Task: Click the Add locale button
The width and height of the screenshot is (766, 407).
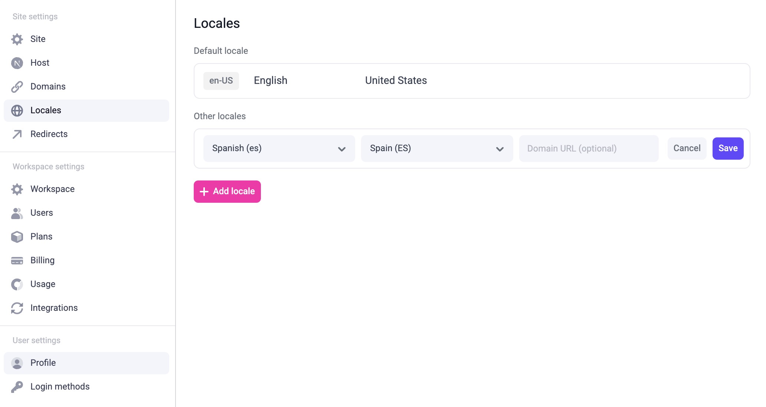Action: [x=227, y=191]
